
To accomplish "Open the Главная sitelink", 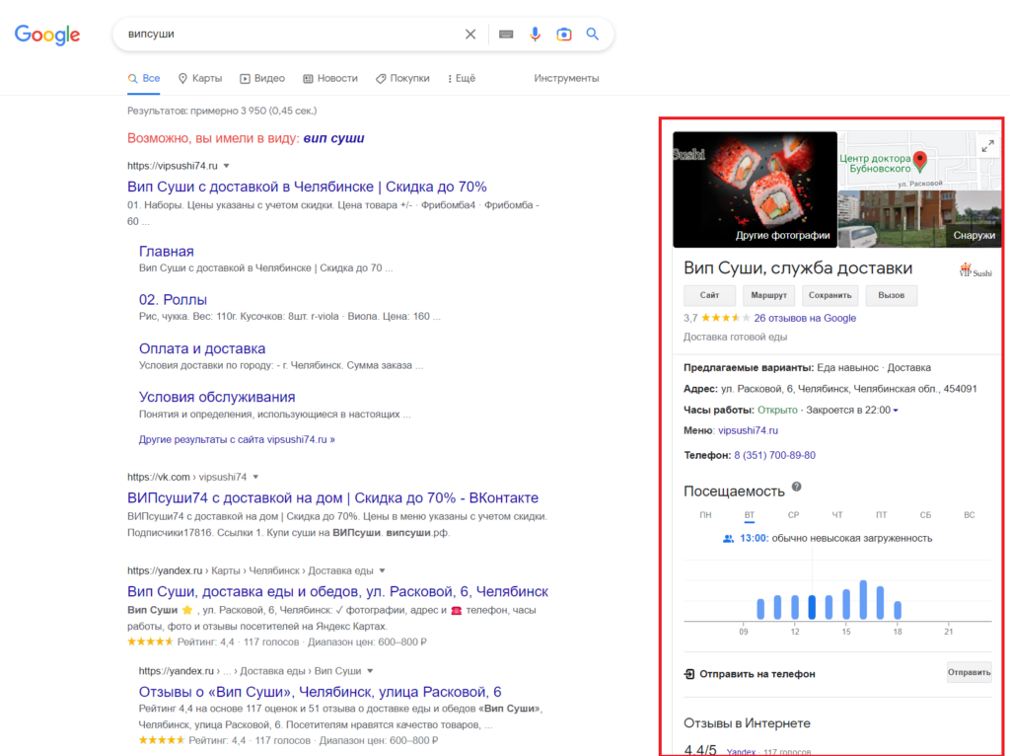I will 166,252.
